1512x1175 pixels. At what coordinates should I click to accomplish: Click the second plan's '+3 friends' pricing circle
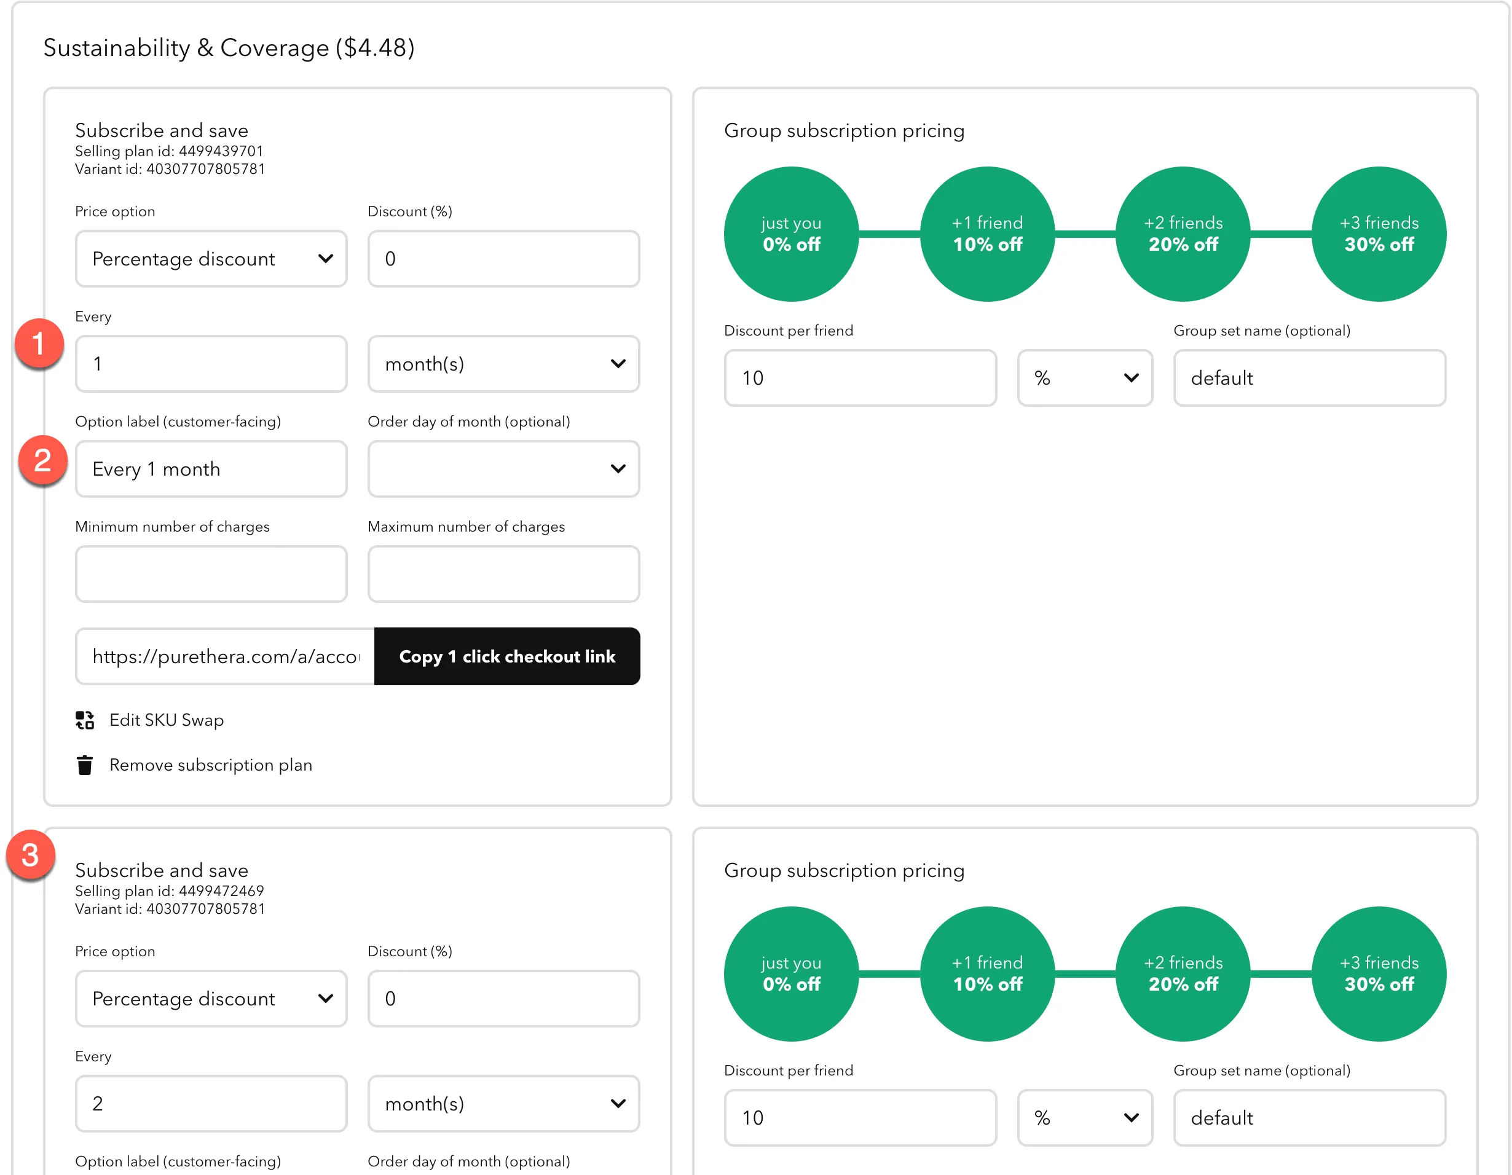1379,973
